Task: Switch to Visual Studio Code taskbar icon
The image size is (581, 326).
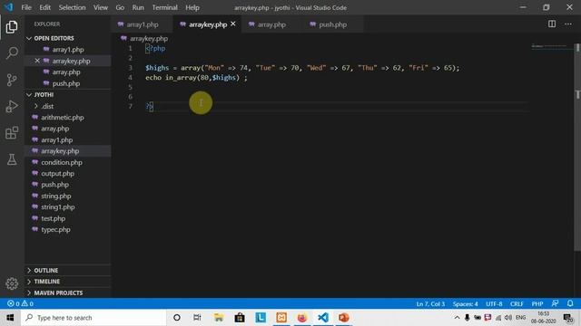Action: pos(323,318)
